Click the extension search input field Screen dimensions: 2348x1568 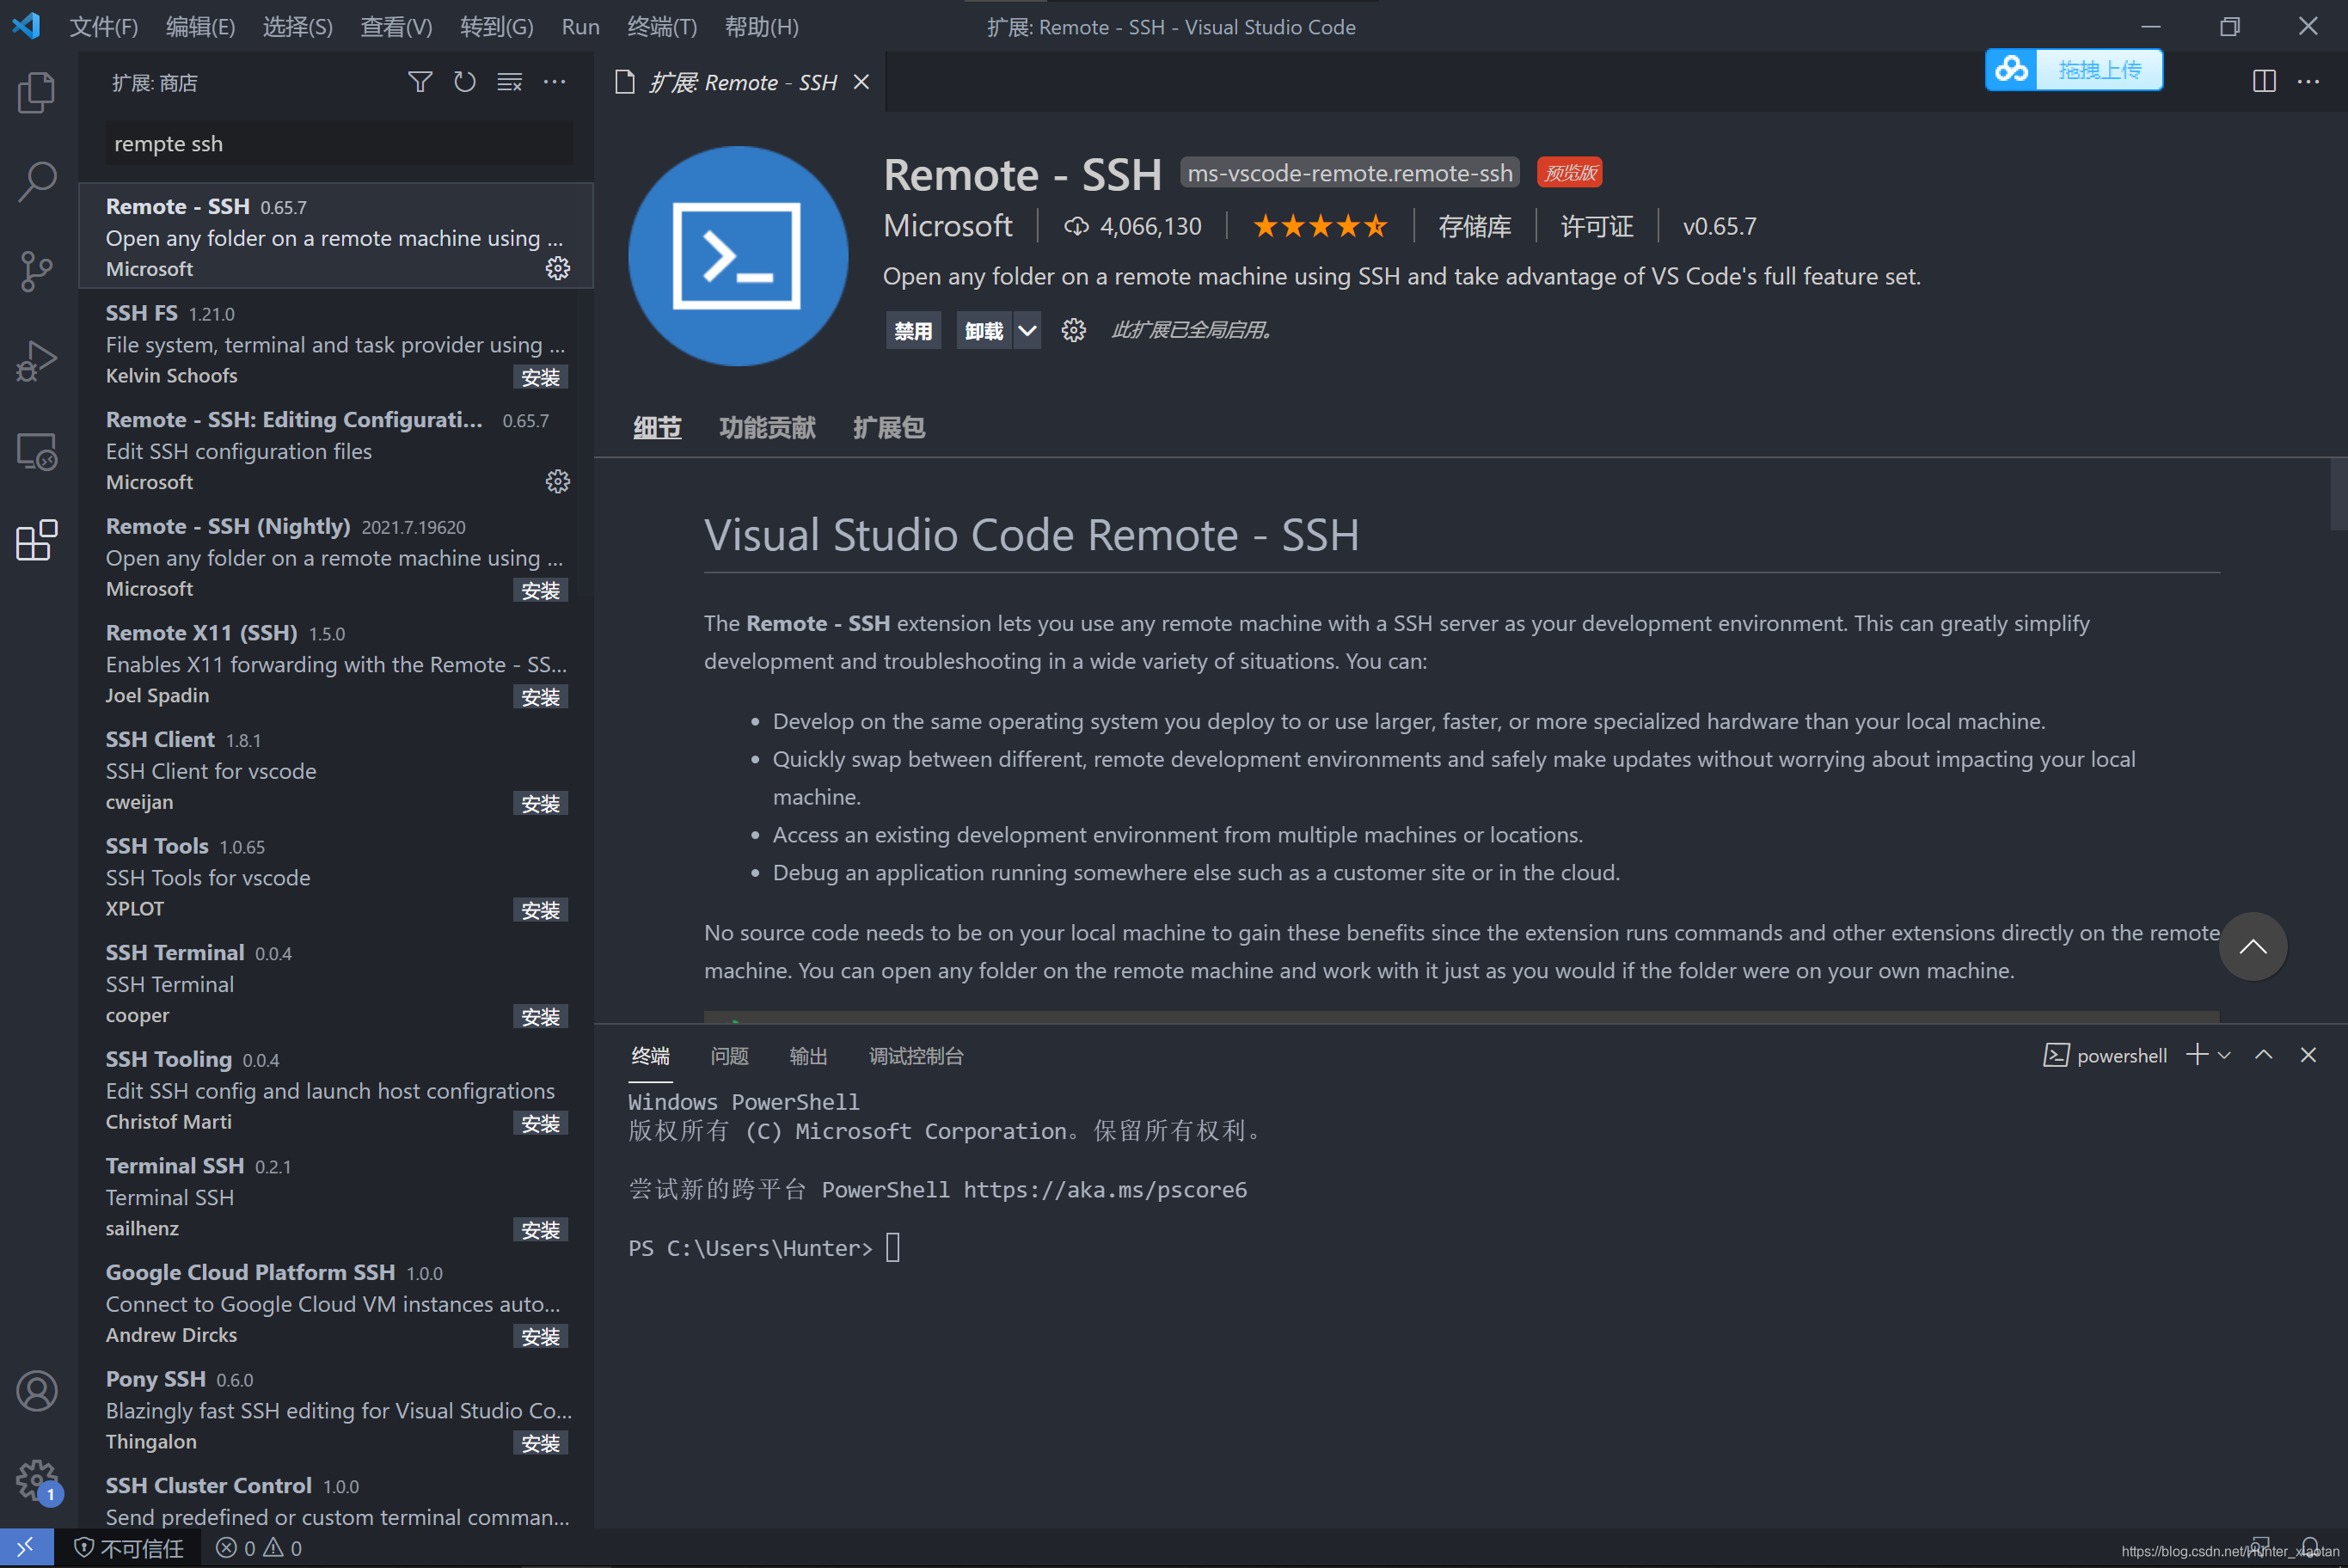point(339,143)
